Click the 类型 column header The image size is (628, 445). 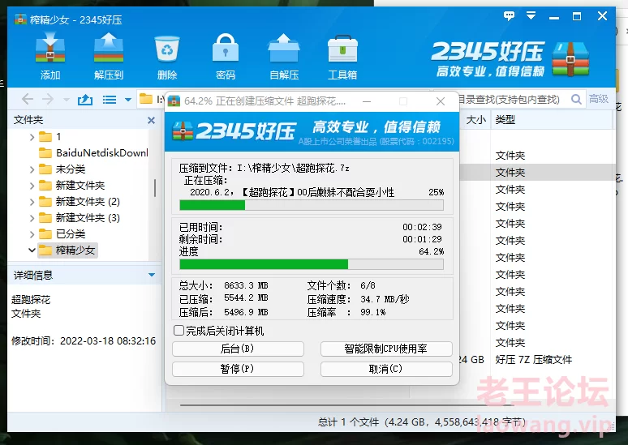(505, 120)
